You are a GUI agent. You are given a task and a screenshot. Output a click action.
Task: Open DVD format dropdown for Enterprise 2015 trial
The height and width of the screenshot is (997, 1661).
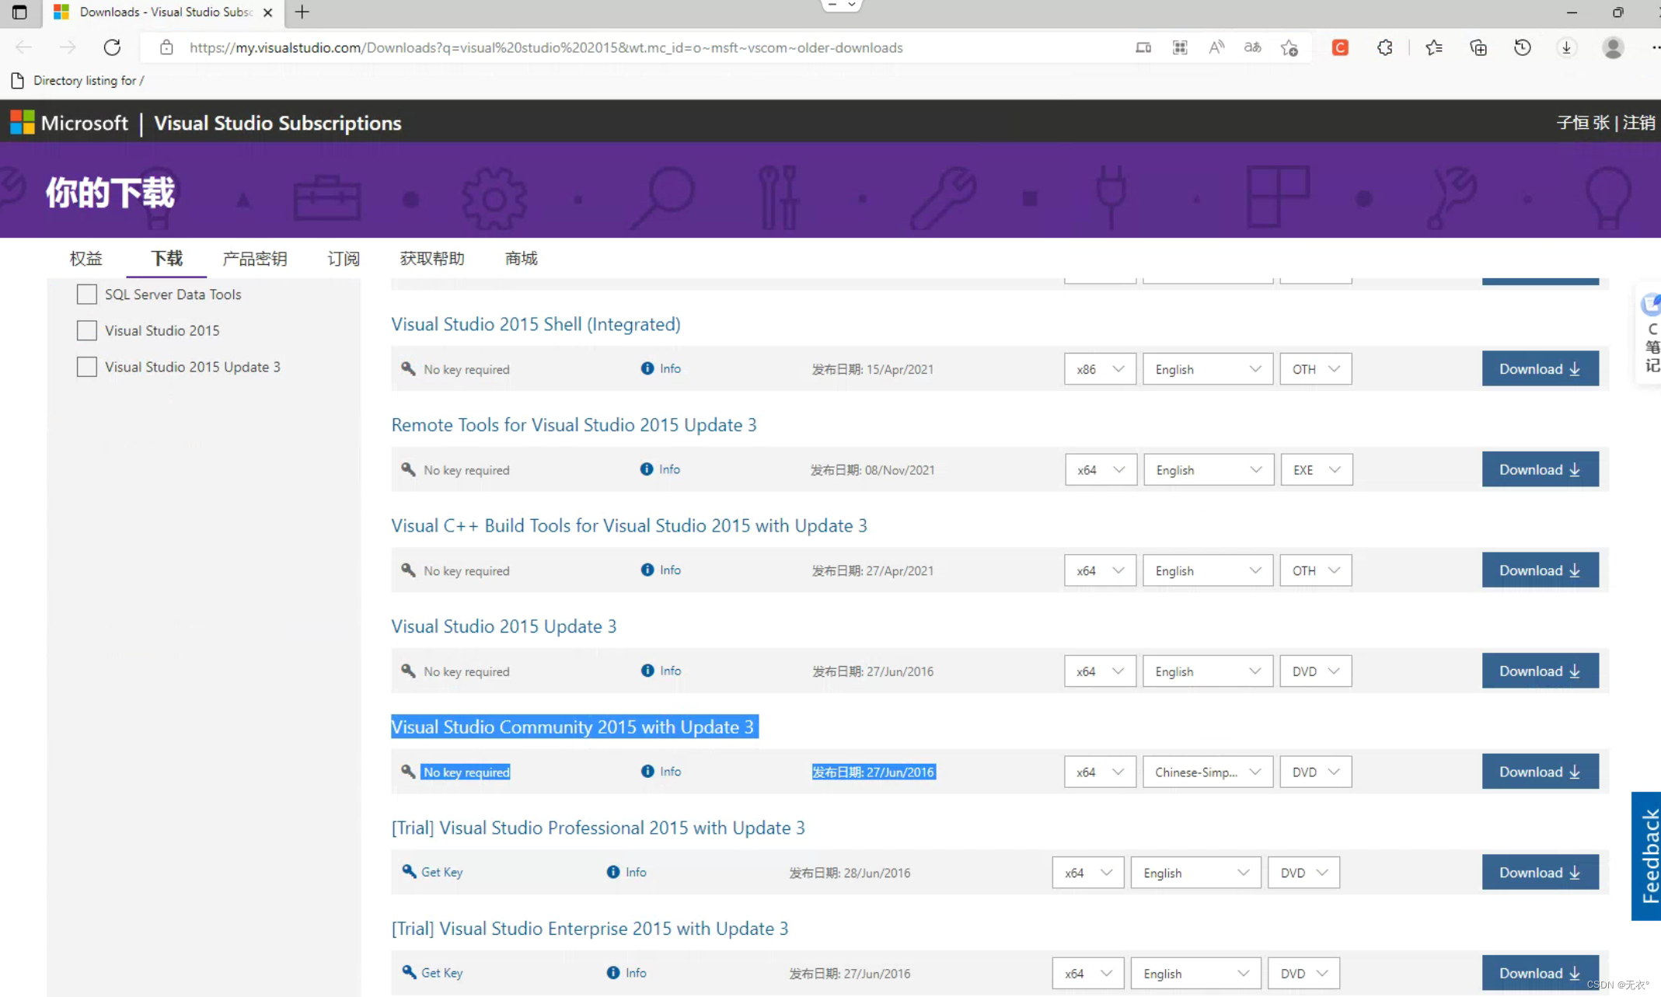(x=1304, y=974)
